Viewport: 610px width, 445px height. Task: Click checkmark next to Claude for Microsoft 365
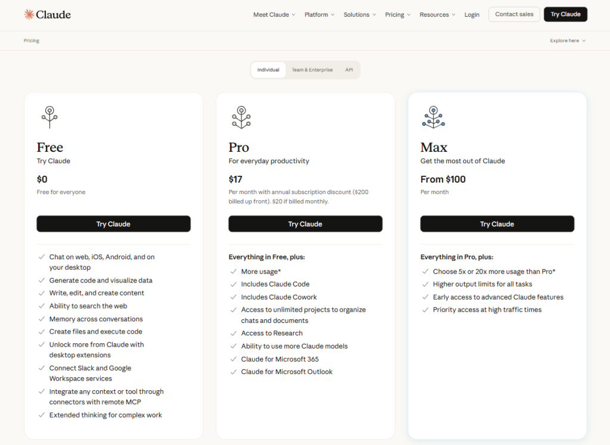point(234,359)
